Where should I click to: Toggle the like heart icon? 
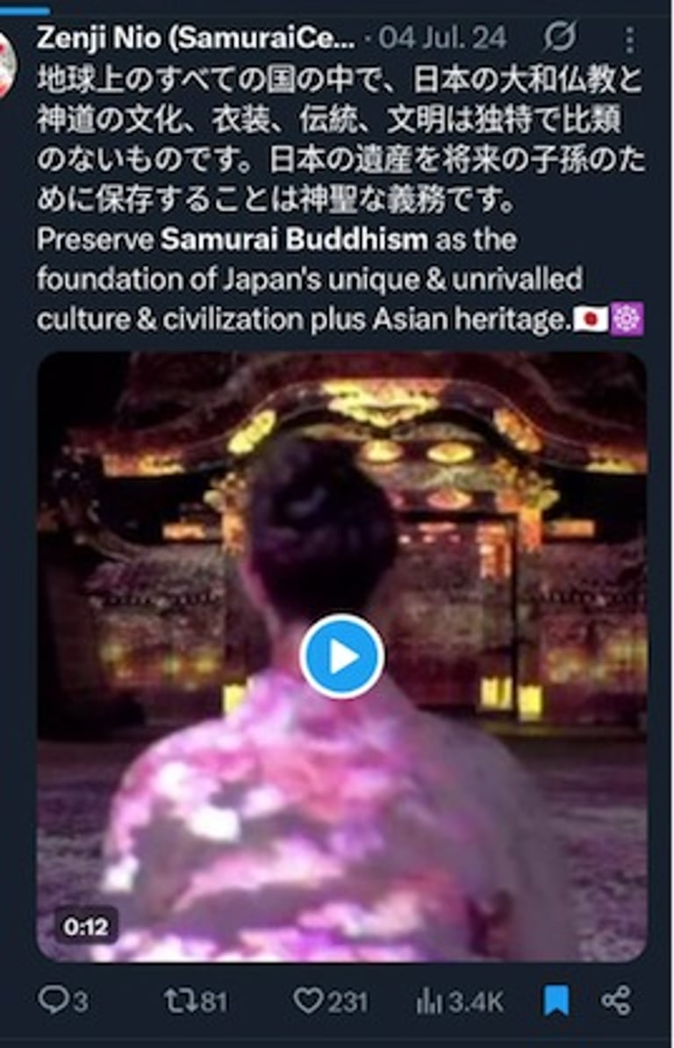tap(308, 1001)
